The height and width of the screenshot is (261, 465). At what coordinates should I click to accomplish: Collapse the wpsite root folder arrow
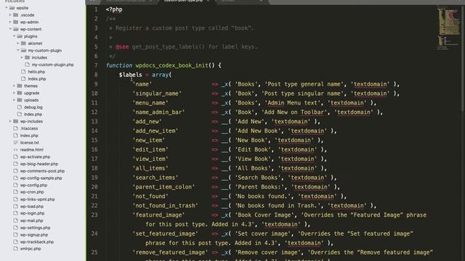tap(7, 8)
